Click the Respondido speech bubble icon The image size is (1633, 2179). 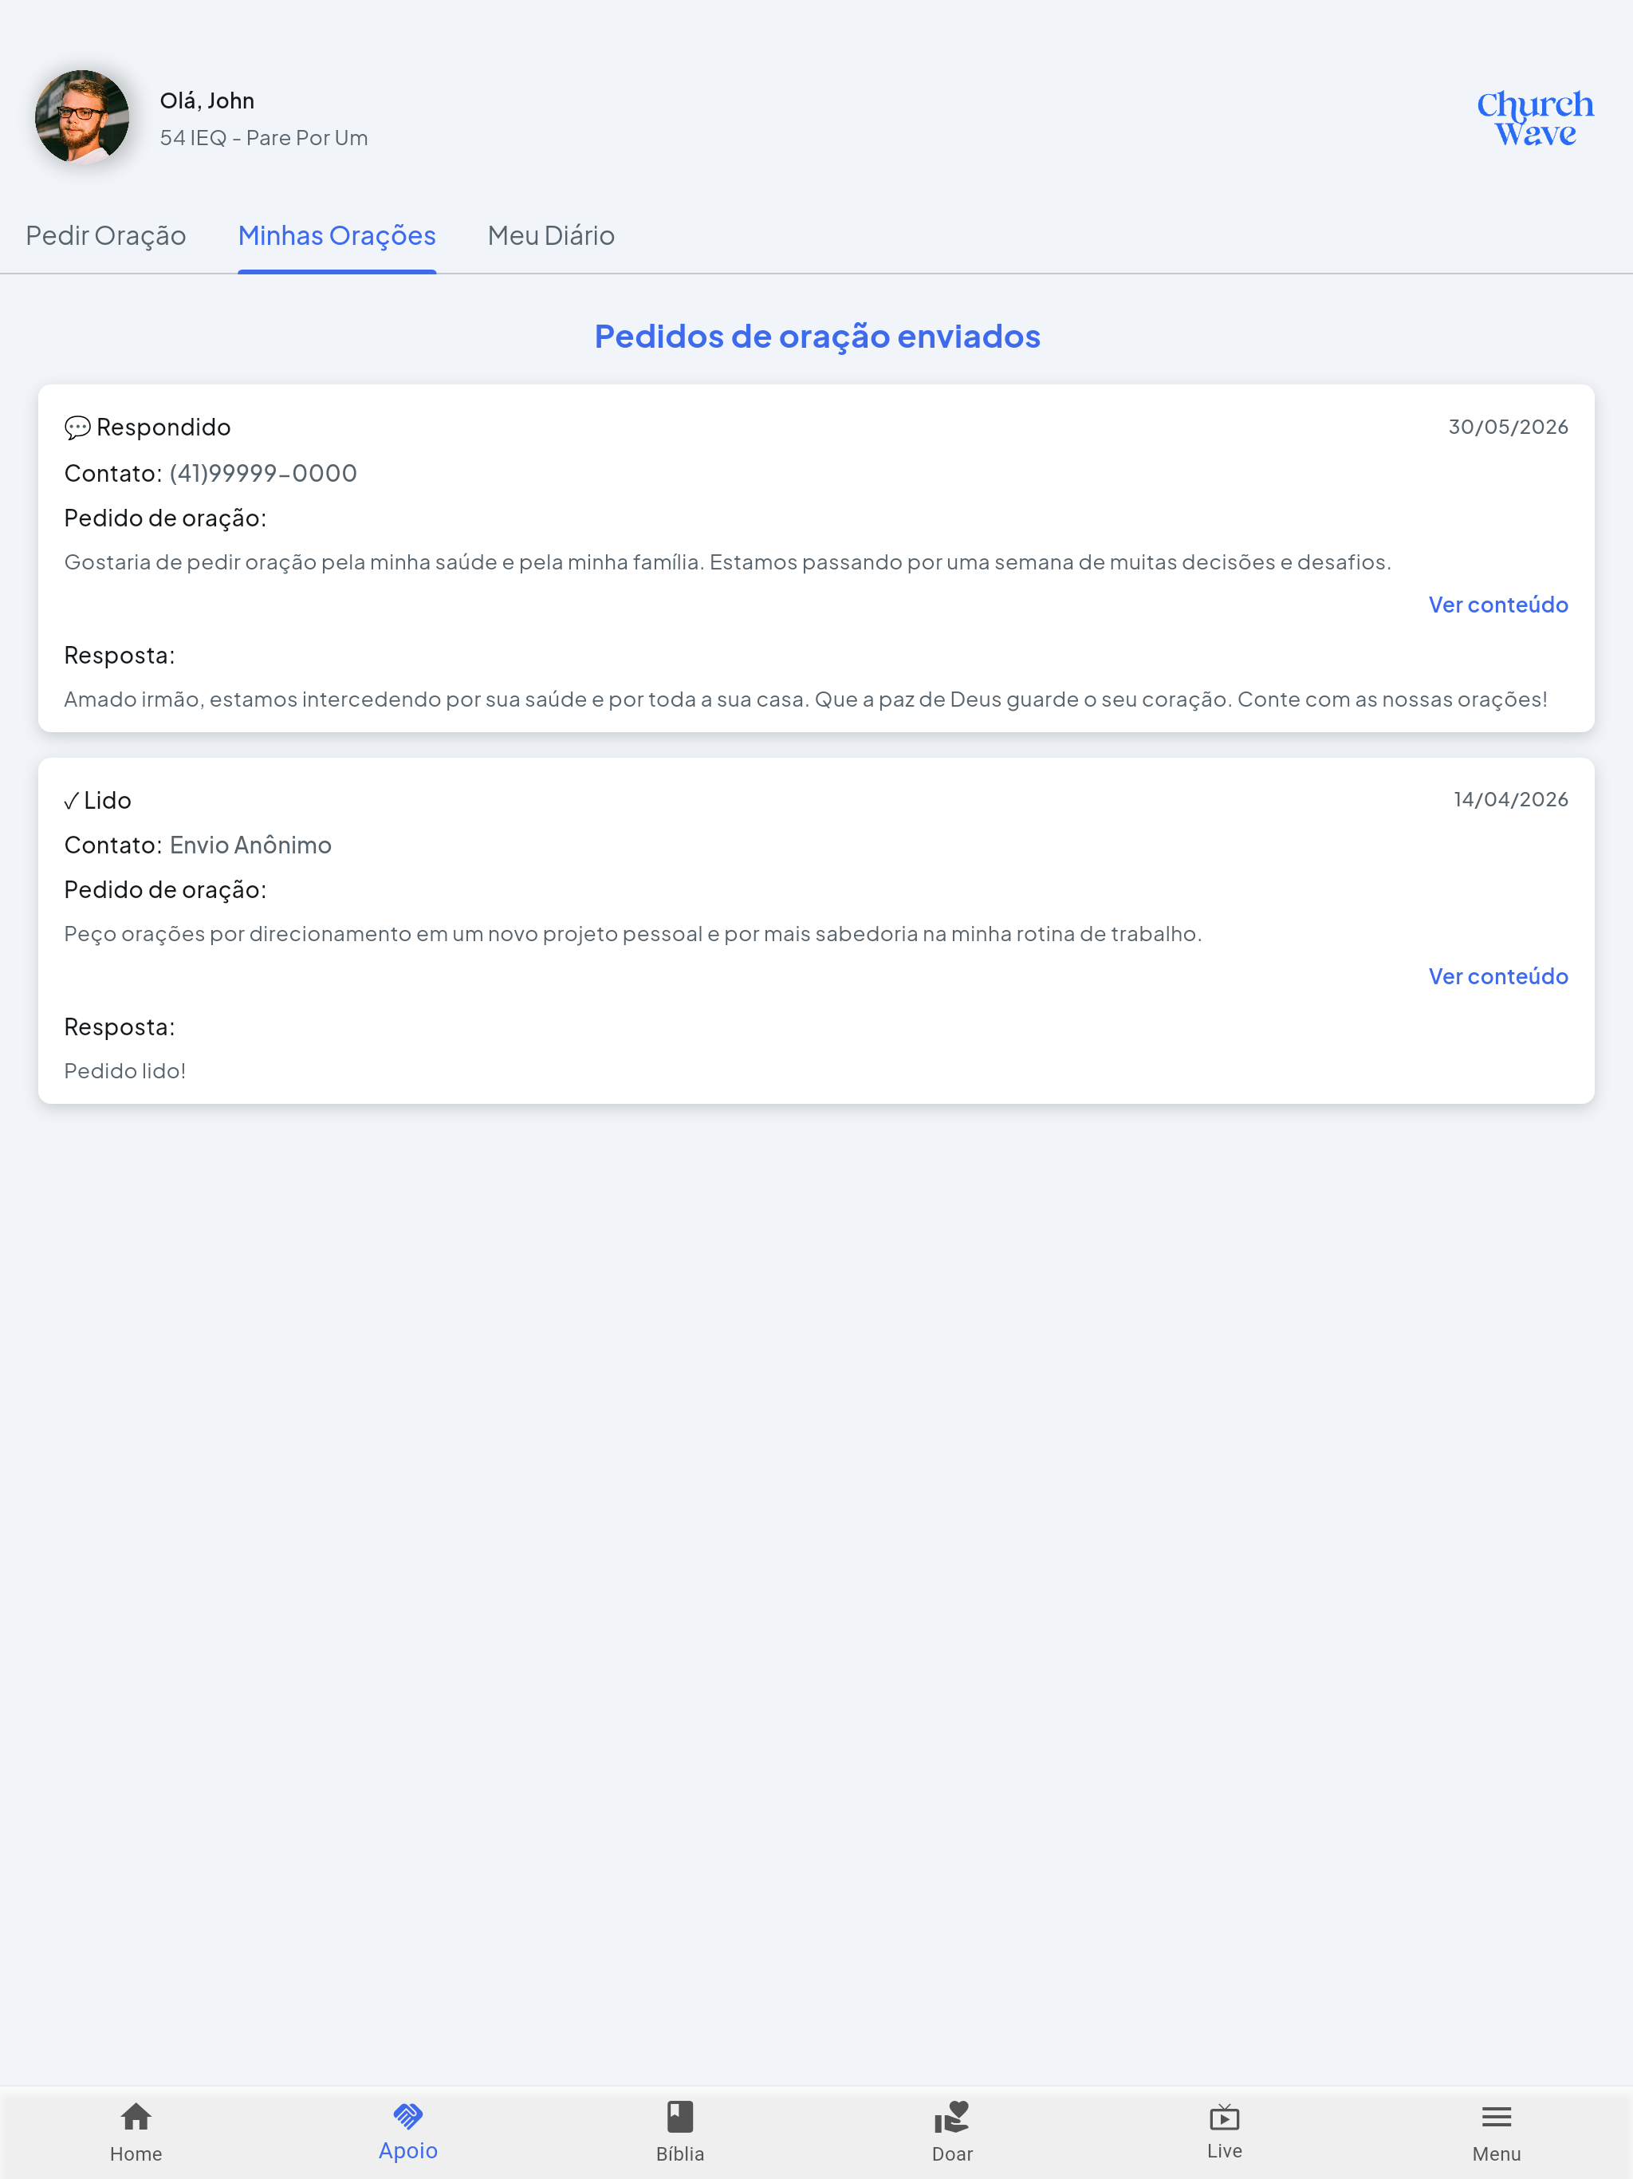pos(77,428)
